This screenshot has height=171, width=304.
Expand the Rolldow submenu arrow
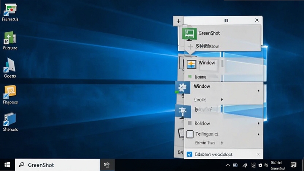258,123
